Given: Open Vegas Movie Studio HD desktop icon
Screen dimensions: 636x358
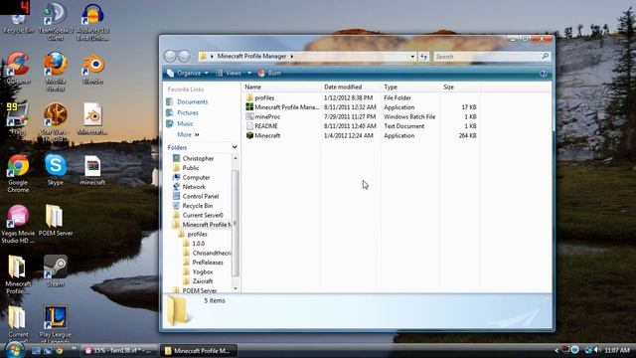Looking at the screenshot, I should [18, 224].
